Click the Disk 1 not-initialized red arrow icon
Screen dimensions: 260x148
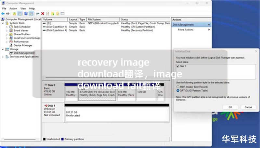(x=46, y=106)
